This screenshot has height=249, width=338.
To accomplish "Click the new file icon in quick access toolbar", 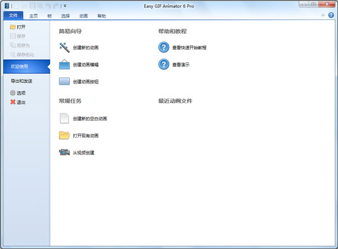I will pyautogui.click(x=17, y=6).
